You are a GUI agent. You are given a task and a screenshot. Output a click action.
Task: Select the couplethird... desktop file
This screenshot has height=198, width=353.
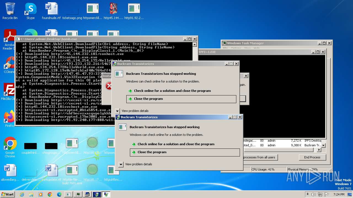pos(30,148)
